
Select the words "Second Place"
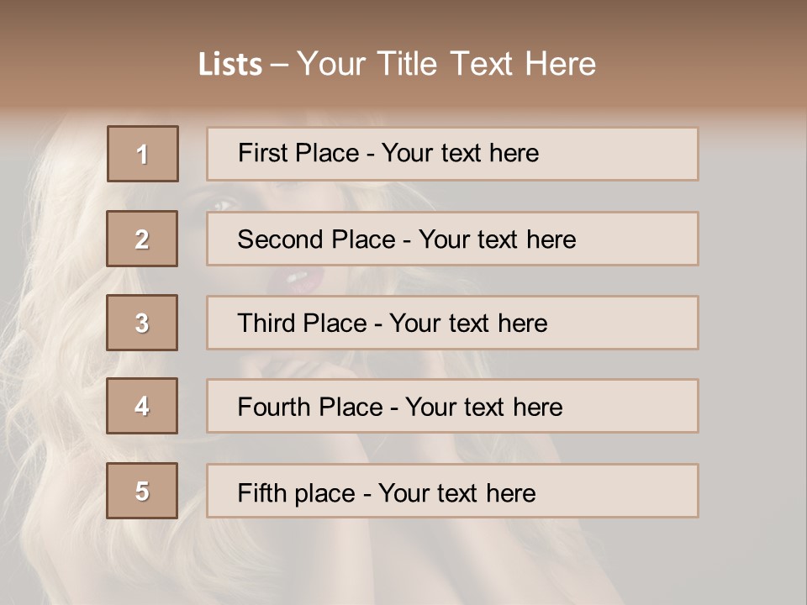pyautogui.click(x=316, y=239)
